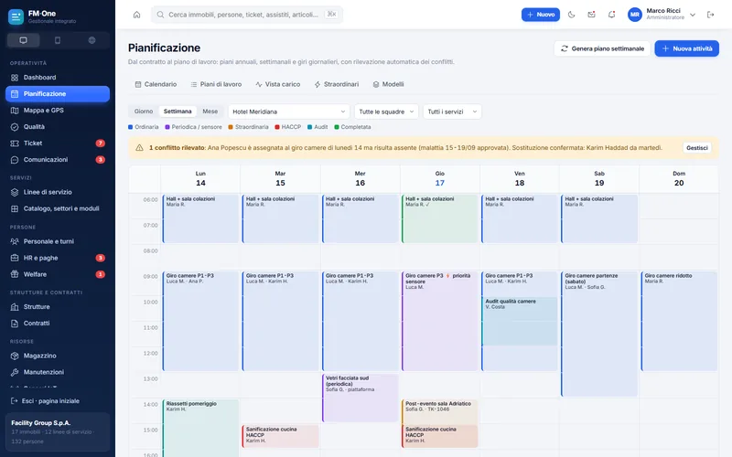Select Mese view
Viewport: 732px width, 457px height.
click(x=210, y=112)
